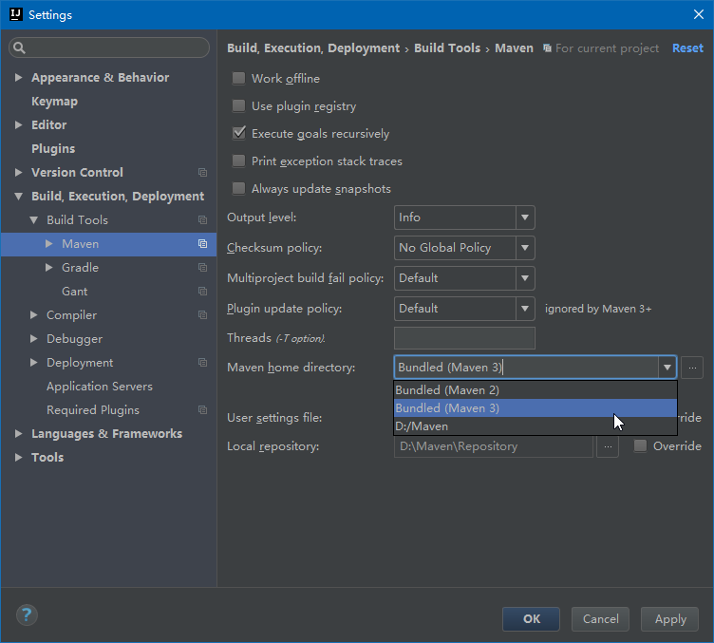This screenshot has height=643, width=714.
Task: Click the Cancel button
Action: (x=601, y=619)
